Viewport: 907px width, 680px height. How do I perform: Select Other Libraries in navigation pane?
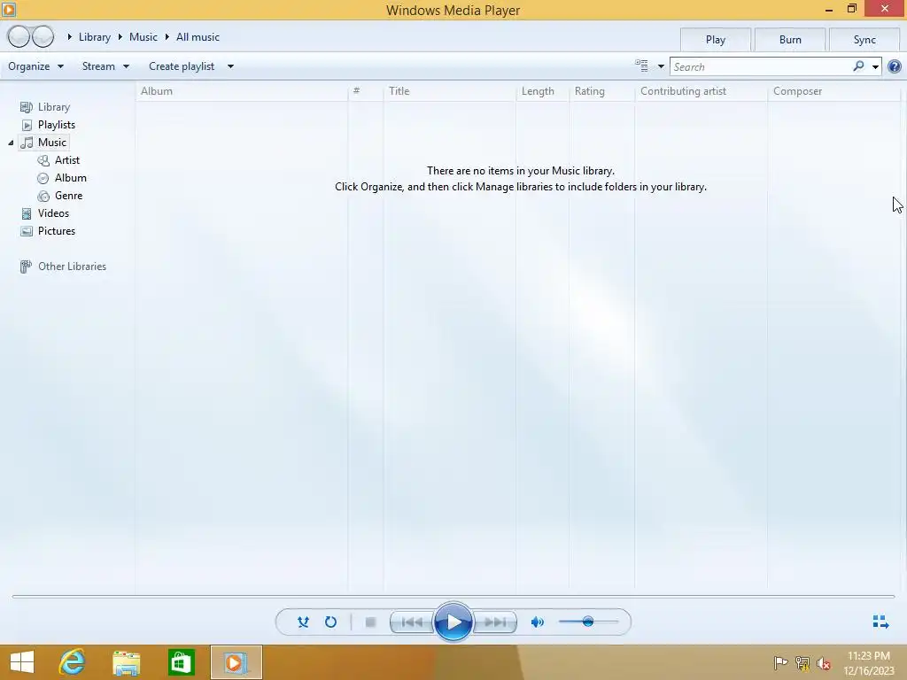(x=72, y=267)
